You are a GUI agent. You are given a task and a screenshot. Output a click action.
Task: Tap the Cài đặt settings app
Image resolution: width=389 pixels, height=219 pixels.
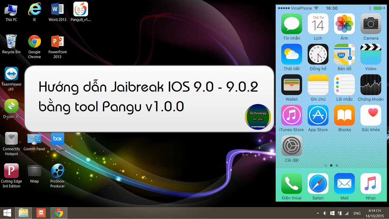pos(291,146)
